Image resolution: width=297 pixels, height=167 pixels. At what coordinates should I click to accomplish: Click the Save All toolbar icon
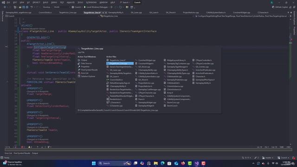[x=27, y=7]
